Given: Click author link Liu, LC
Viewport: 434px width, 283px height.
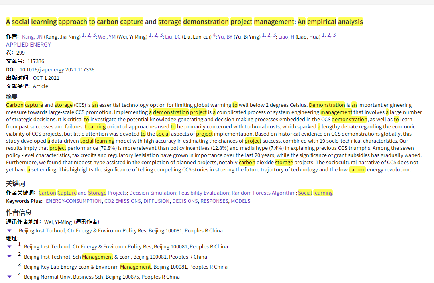Looking at the screenshot, I should (173, 37).
